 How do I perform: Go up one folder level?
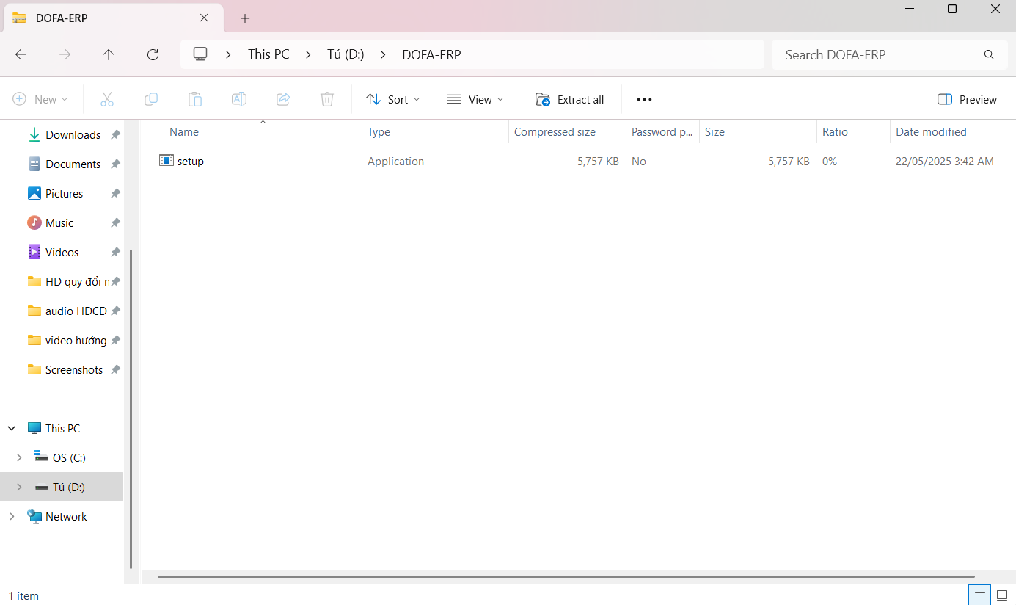point(109,54)
